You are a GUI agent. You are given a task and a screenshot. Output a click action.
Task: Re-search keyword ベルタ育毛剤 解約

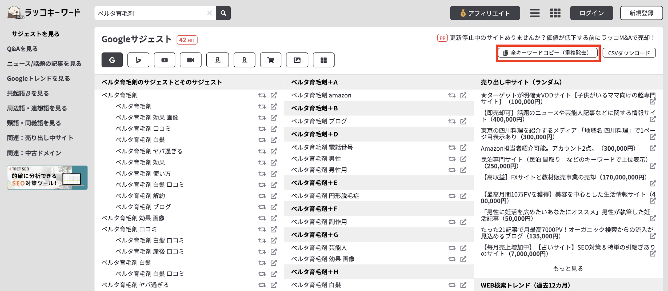click(262, 196)
